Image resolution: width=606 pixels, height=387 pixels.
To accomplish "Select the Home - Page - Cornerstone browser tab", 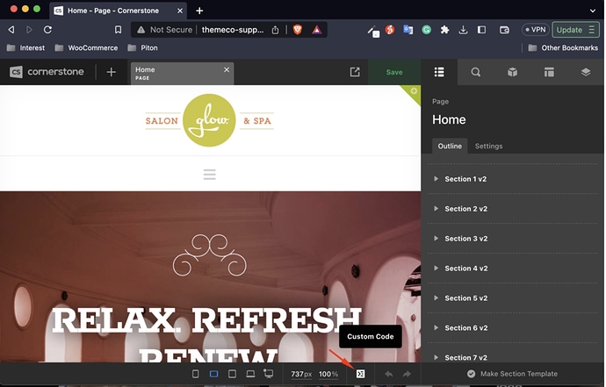I will coord(119,11).
